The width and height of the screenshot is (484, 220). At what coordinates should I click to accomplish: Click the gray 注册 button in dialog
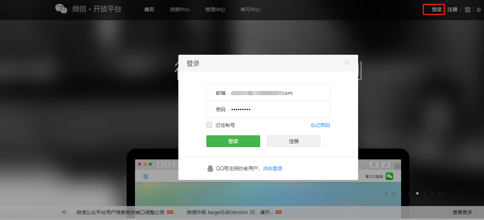[294, 141]
